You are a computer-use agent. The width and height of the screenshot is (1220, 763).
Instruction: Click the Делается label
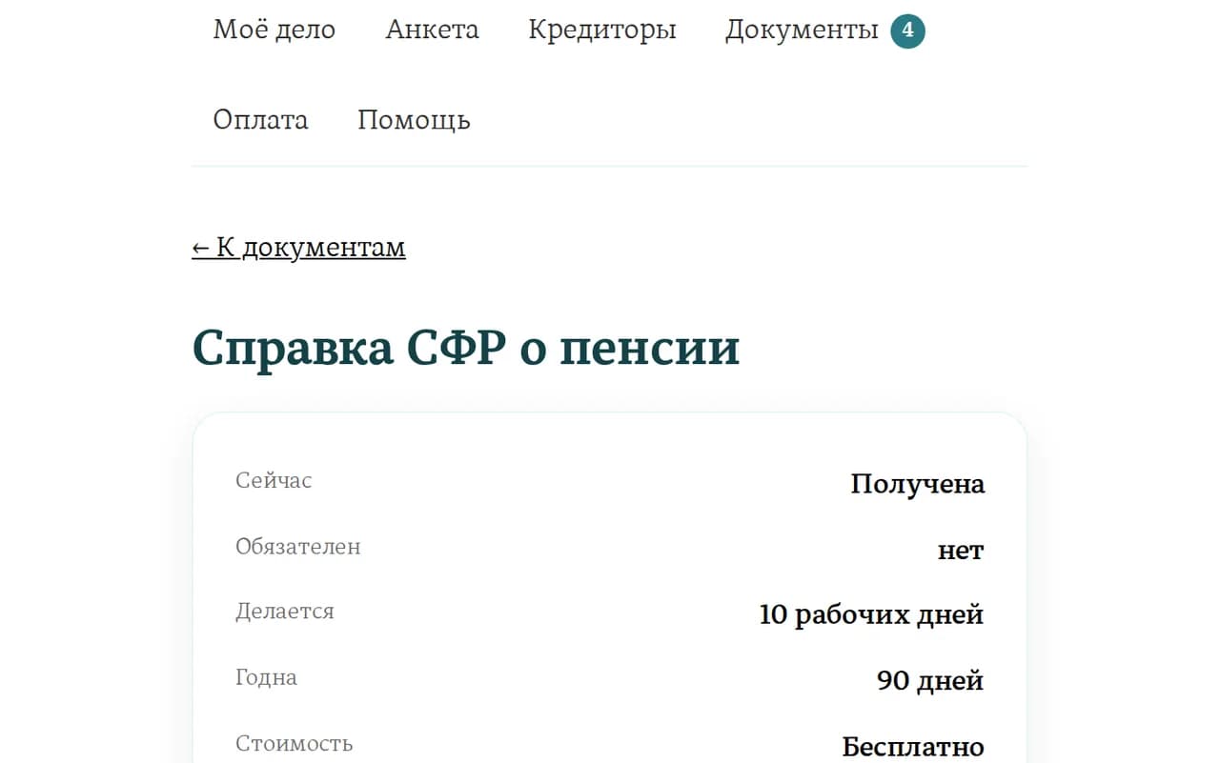(x=285, y=612)
